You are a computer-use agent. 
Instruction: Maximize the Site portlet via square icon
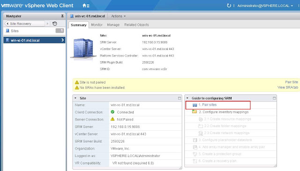pyautogui.click(x=179, y=98)
